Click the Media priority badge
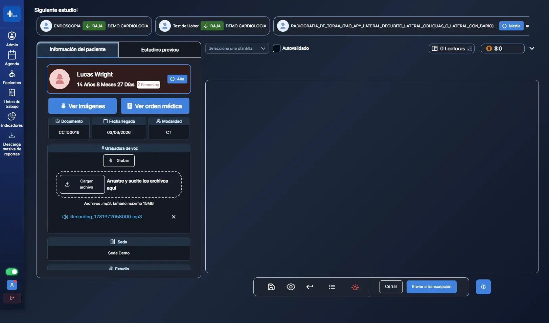The width and height of the screenshot is (549, 323). click(x=511, y=26)
